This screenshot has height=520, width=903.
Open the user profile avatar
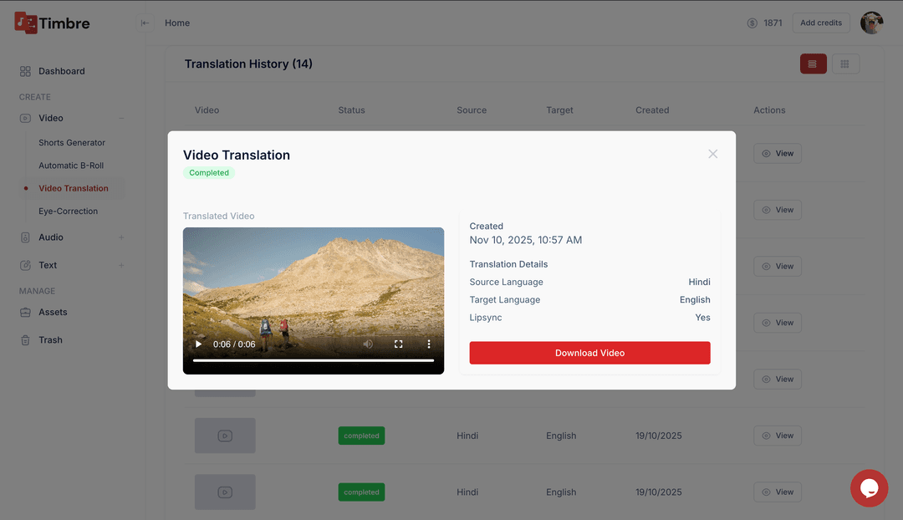871,23
